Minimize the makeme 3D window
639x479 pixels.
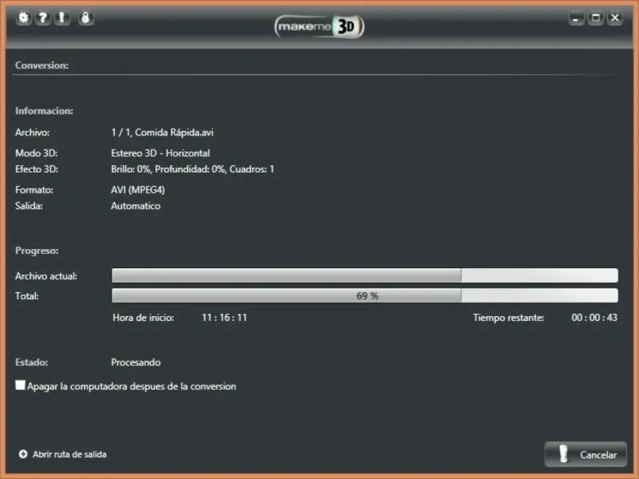(576, 18)
